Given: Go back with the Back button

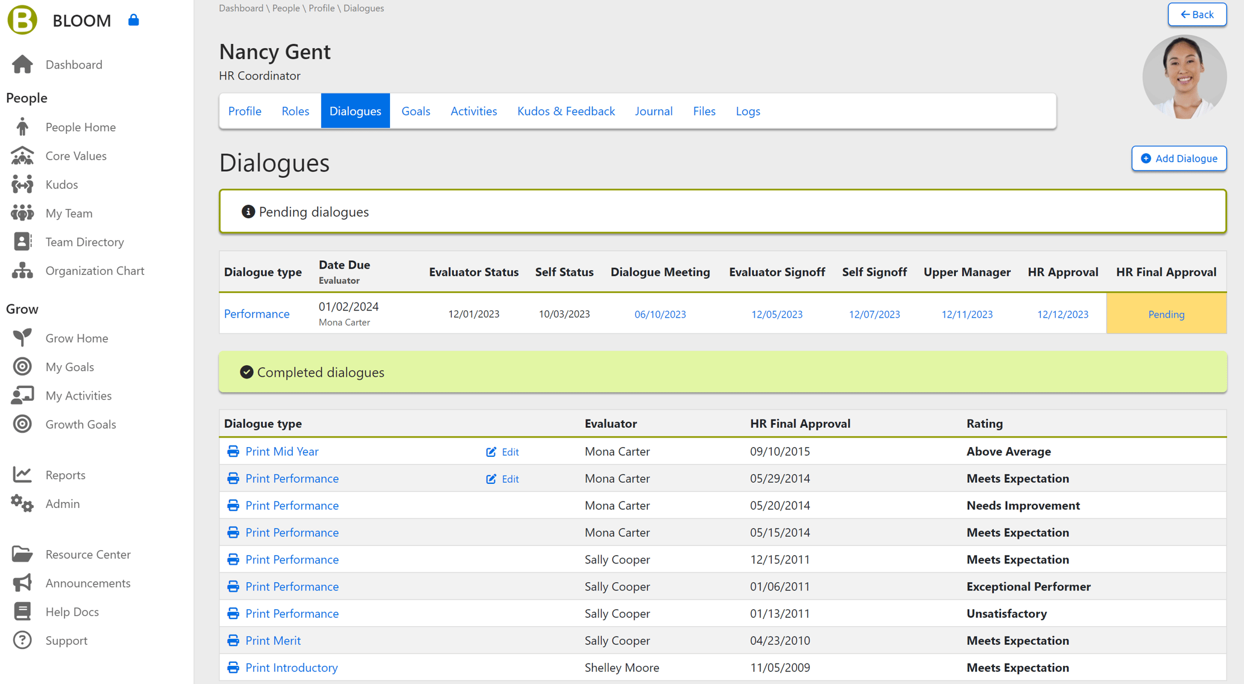Looking at the screenshot, I should (1196, 14).
